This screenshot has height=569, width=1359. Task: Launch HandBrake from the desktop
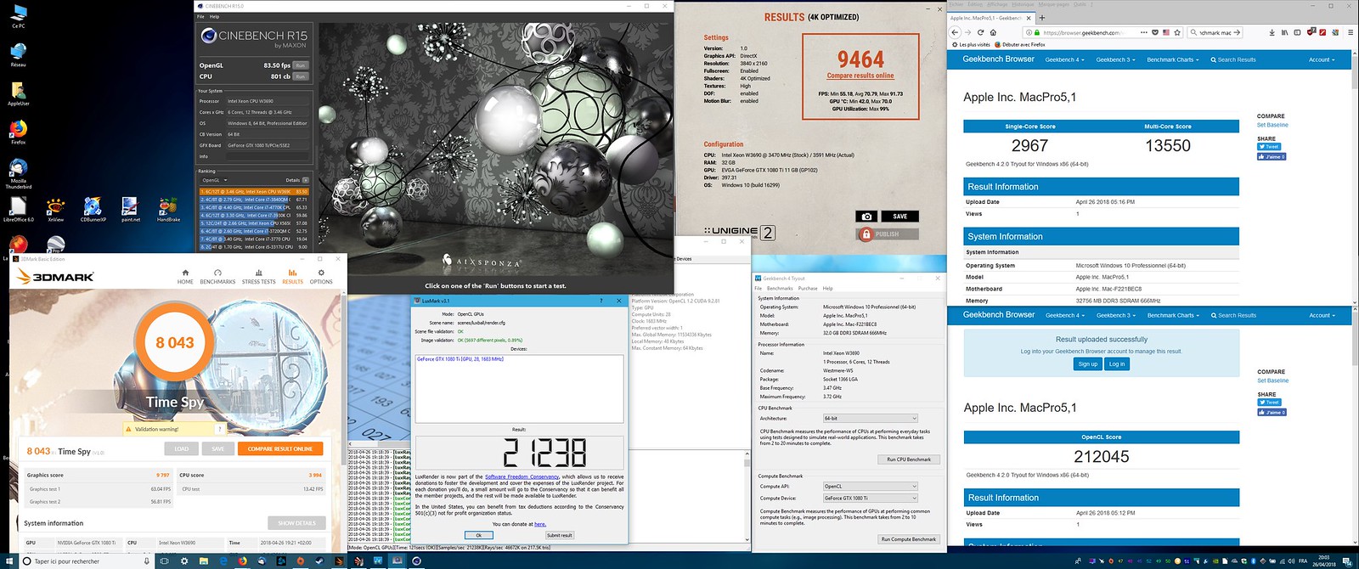point(168,209)
